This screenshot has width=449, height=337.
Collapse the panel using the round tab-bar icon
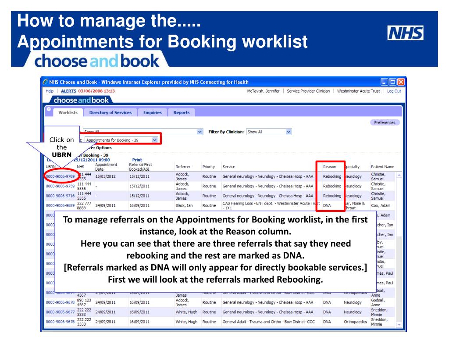(49, 109)
